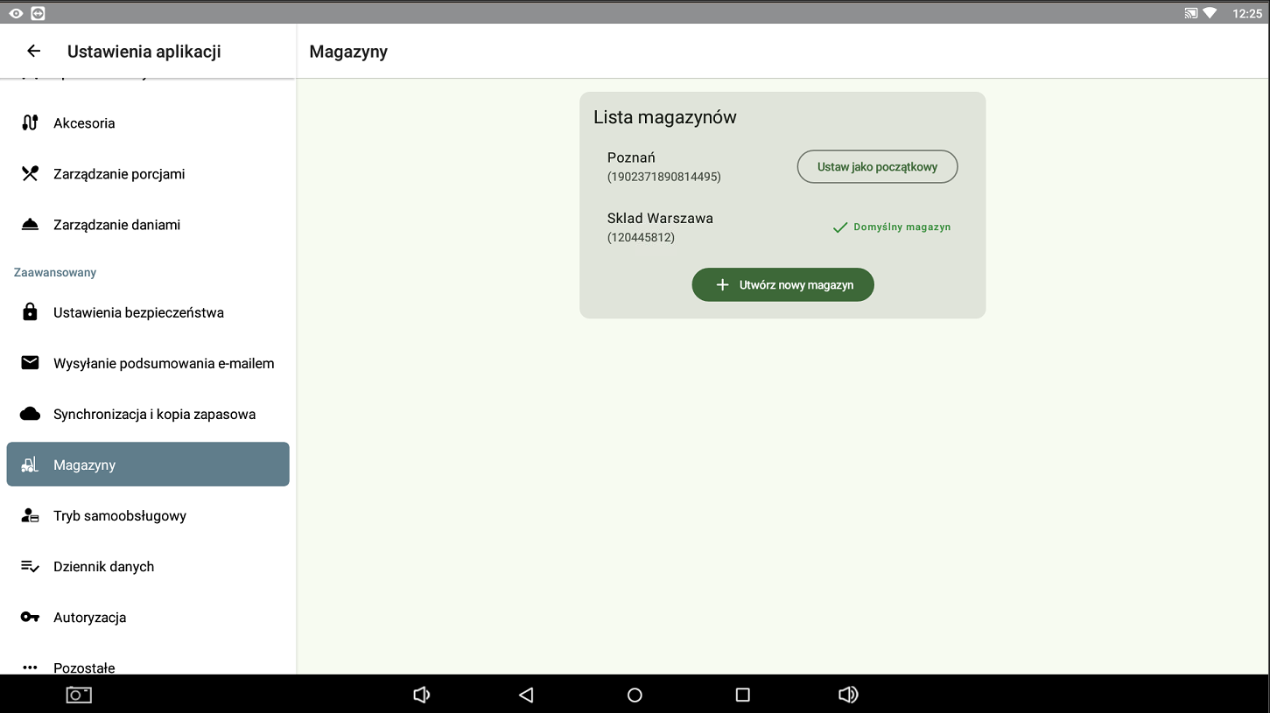Open Zarządzanie daniami section
Screen dimensions: 1270x713
click(x=116, y=225)
